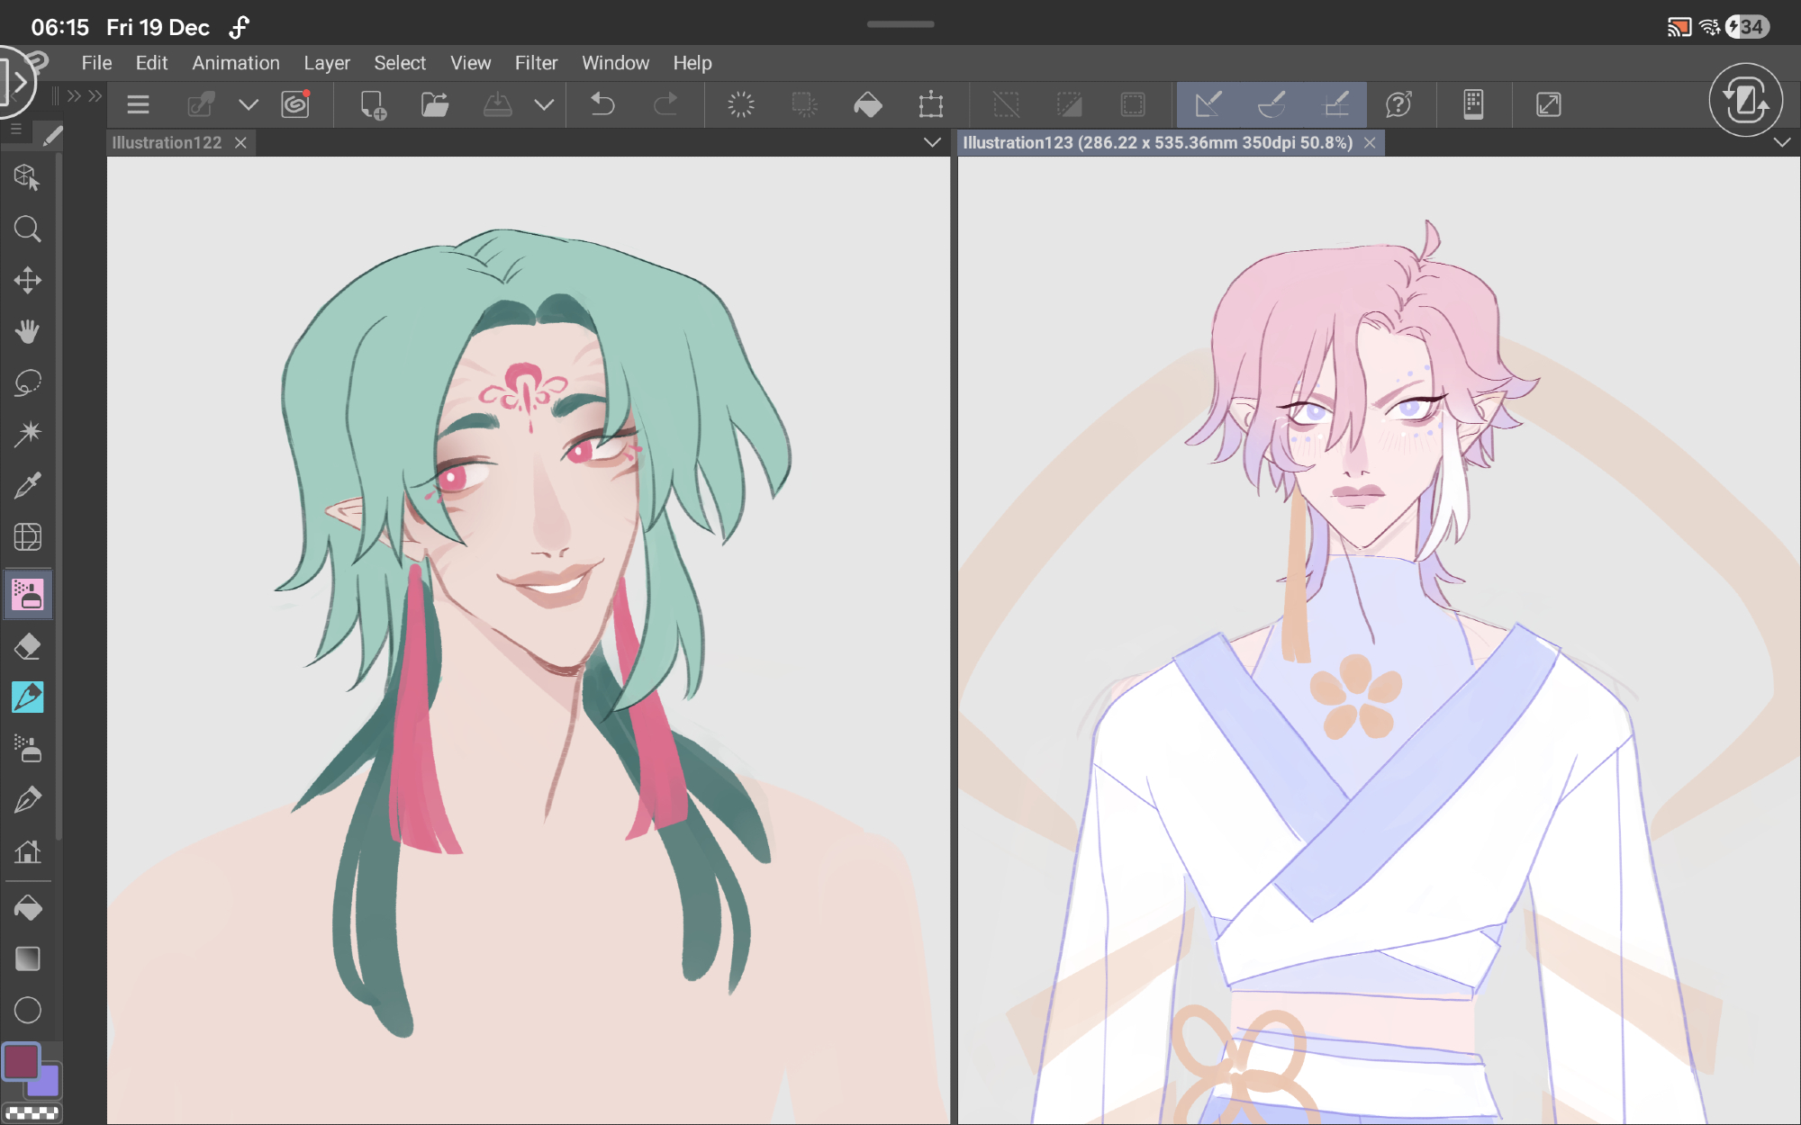This screenshot has height=1125, width=1801.
Task: Open the Clip Studio launcher icon
Action: pyautogui.click(x=295, y=104)
